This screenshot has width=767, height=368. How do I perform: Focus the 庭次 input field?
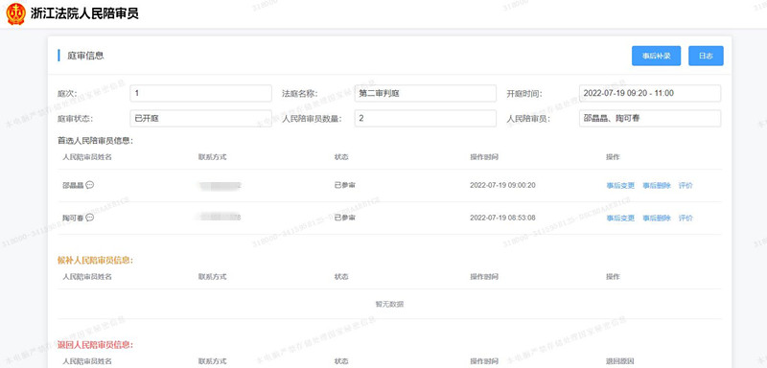click(200, 93)
